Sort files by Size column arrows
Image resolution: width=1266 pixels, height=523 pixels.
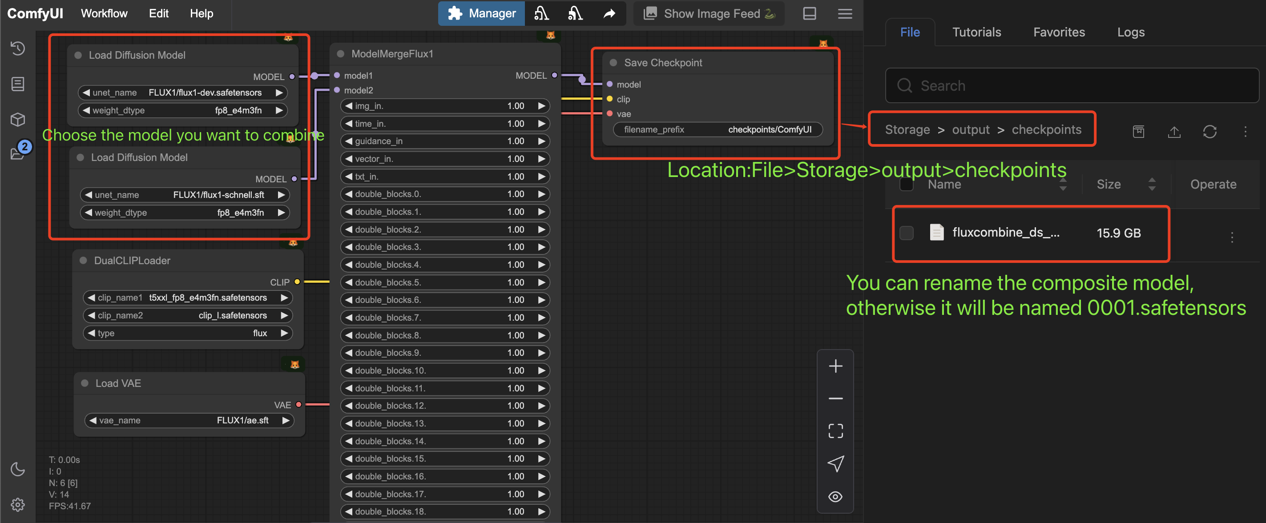tap(1152, 184)
